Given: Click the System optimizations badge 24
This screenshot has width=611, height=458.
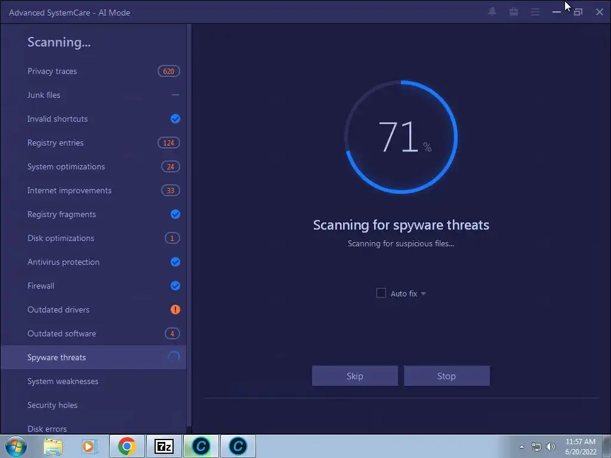Looking at the screenshot, I should 171,167.
